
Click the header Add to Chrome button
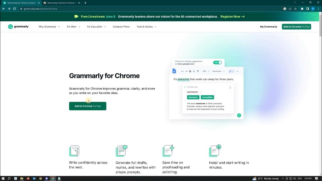pyautogui.click(x=296, y=27)
